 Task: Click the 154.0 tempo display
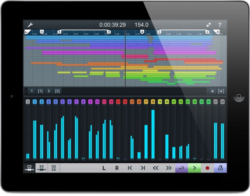pos(141,25)
